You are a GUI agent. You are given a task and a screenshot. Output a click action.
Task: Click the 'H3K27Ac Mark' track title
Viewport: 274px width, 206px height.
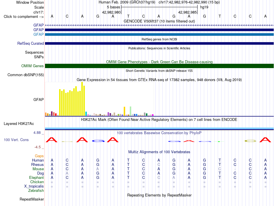pos(159,120)
